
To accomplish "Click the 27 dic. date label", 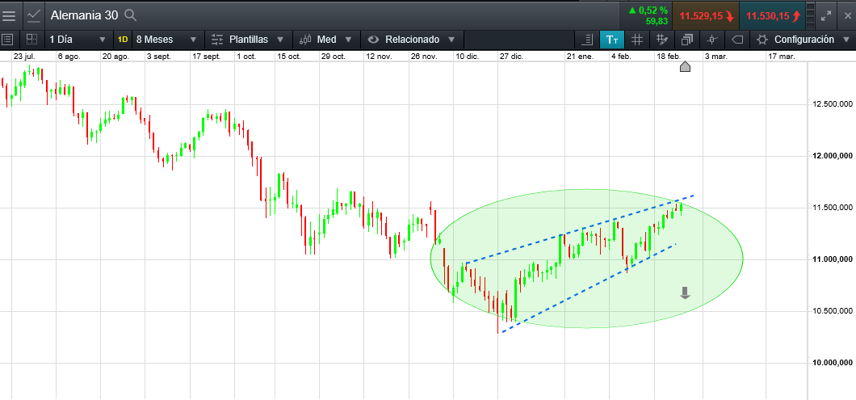I will [511, 57].
